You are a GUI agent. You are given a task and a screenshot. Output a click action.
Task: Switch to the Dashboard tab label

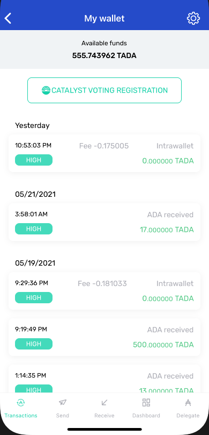pyautogui.click(x=146, y=416)
